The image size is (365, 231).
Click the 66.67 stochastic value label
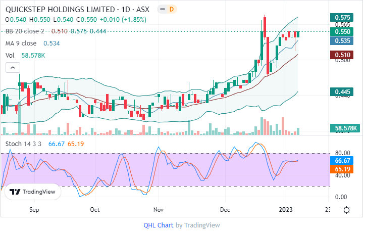click(343, 161)
